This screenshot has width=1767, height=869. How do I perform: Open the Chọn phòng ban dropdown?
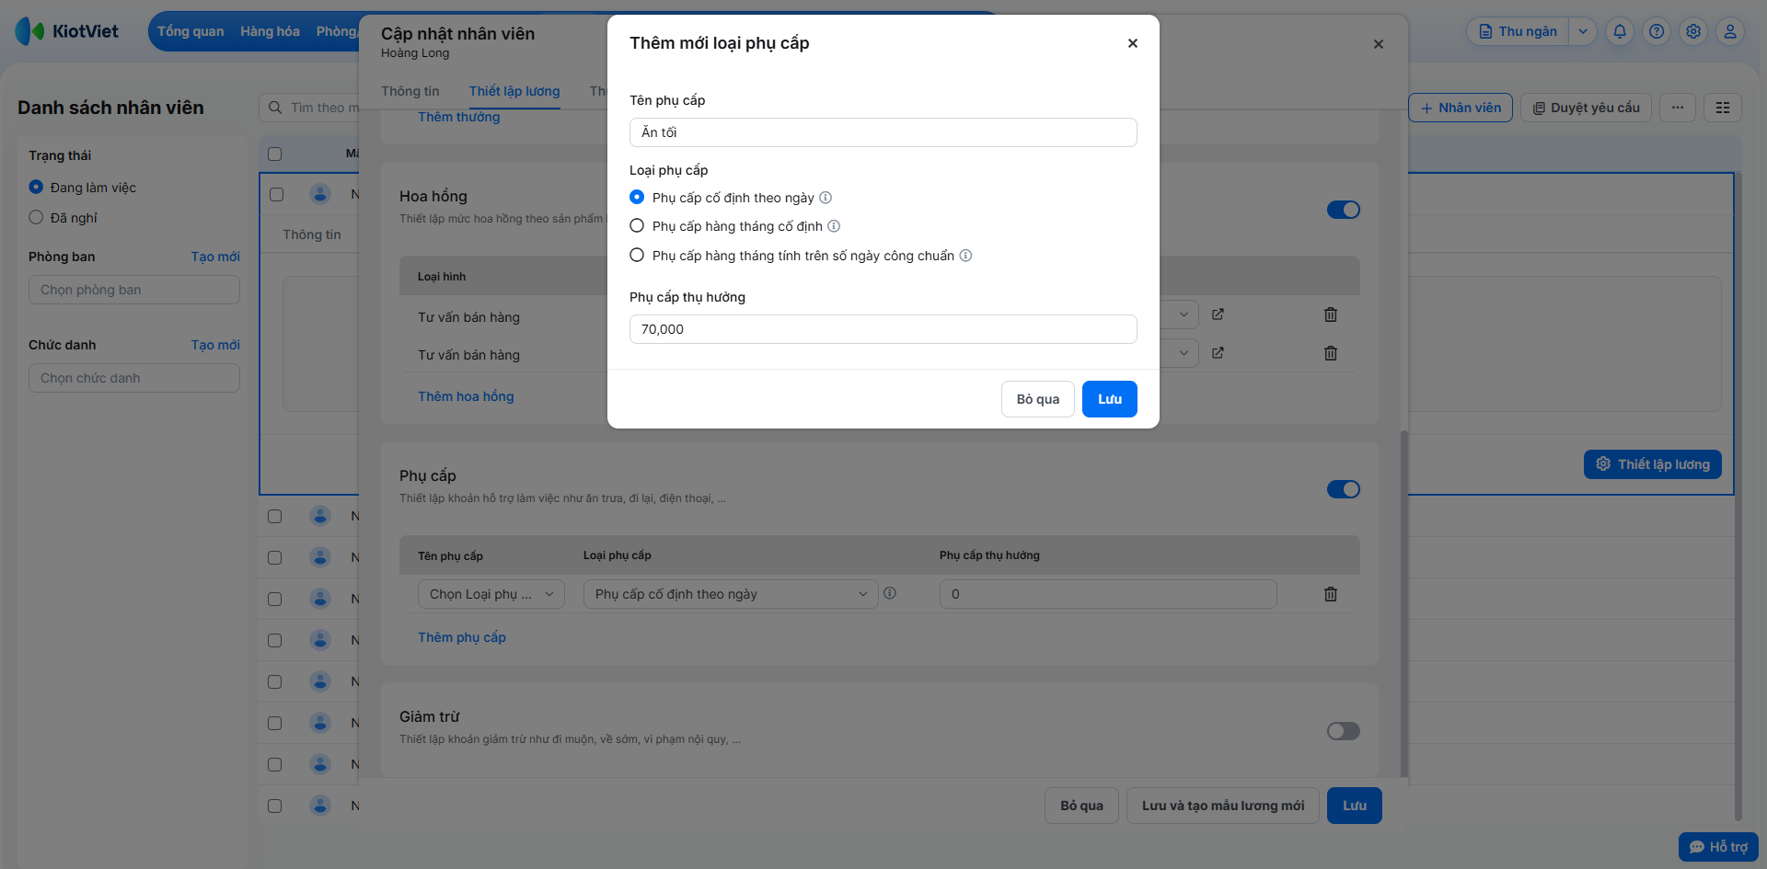coord(134,290)
